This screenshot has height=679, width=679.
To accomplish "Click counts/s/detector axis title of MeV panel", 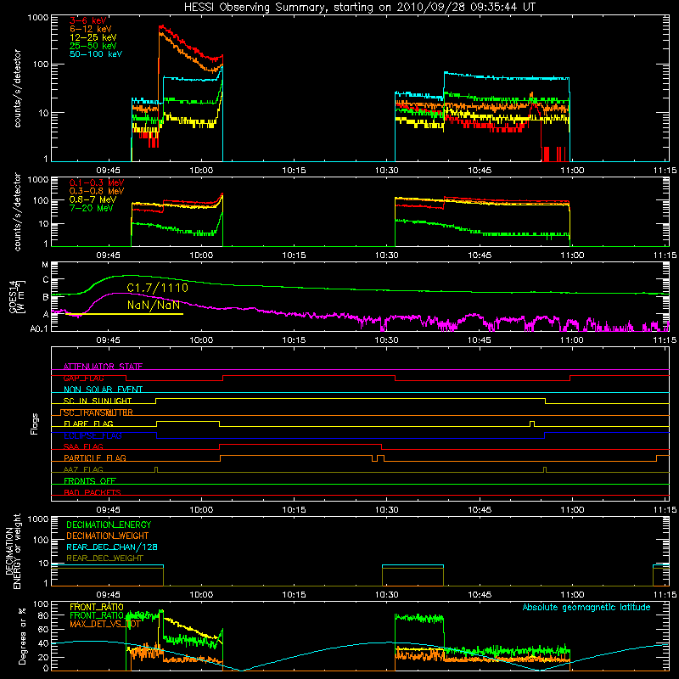I will [x=17, y=211].
